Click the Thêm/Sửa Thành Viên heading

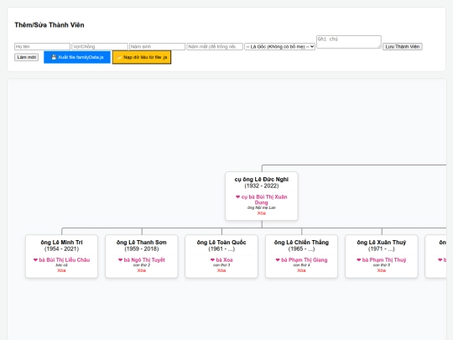point(49,25)
